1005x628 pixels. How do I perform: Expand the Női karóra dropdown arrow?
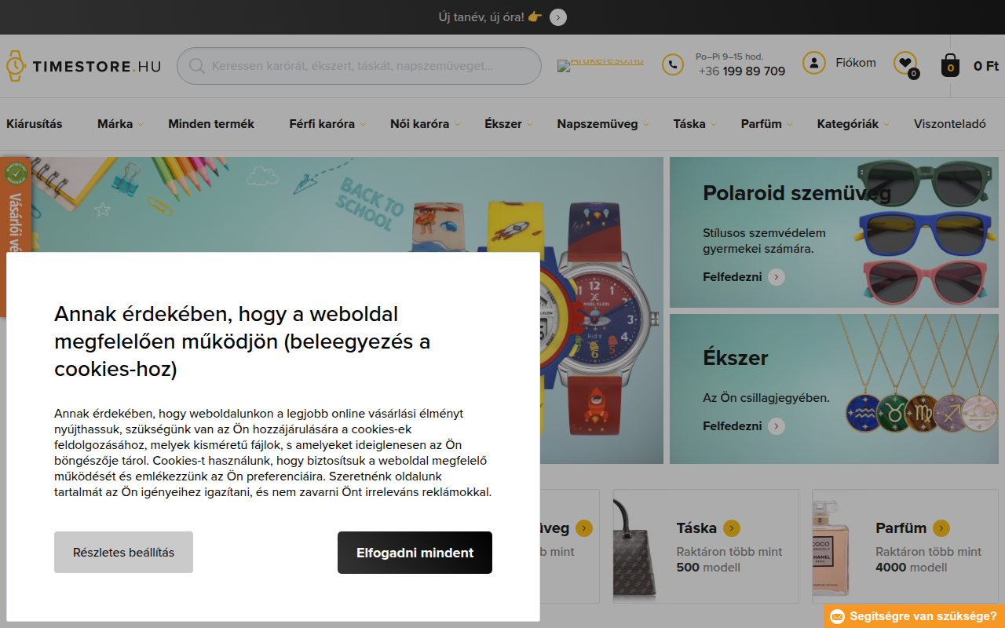(x=457, y=124)
